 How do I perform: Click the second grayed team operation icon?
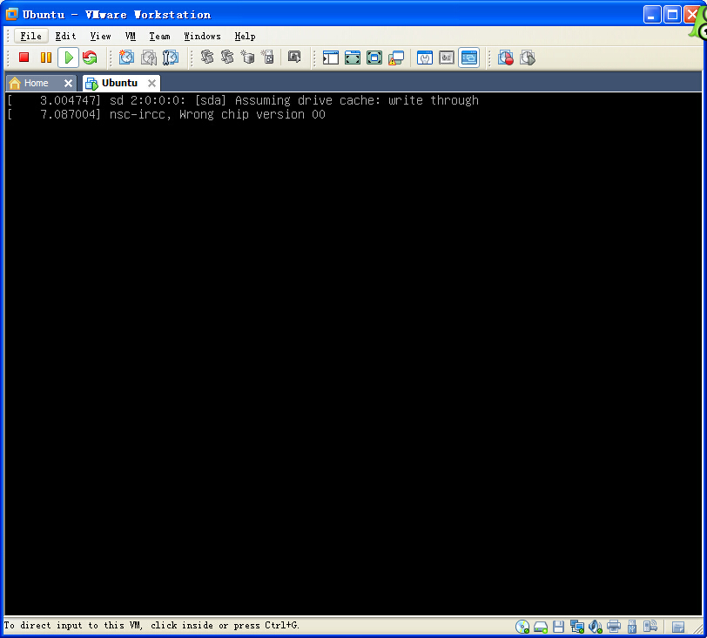tap(227, 57)
